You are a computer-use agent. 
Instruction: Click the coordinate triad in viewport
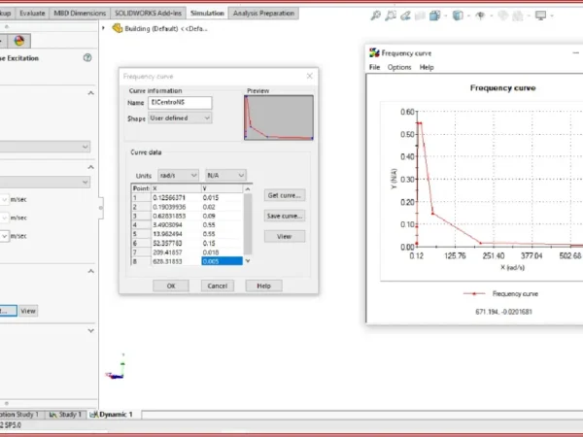[116, 368]
